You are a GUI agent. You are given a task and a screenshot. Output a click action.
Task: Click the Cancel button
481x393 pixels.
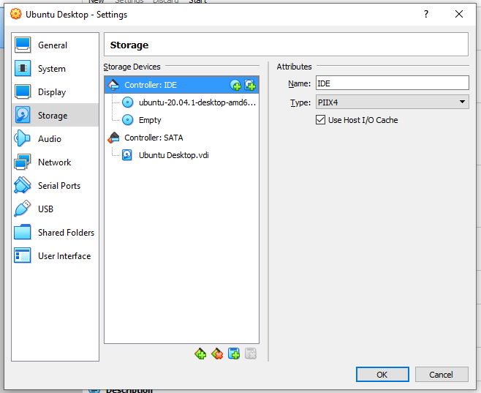click(442, 375)
